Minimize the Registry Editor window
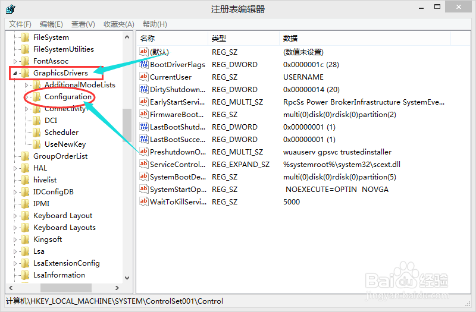The height and width of the screenshot is (312, 476). (x=421, y=8)
